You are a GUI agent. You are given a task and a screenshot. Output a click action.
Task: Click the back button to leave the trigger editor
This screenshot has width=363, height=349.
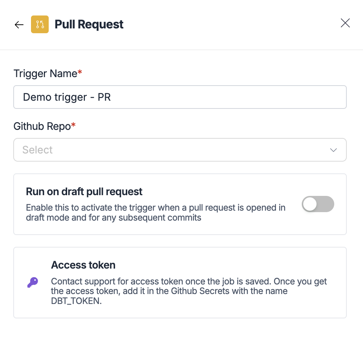pyautogui.click(x=19, y=24)
